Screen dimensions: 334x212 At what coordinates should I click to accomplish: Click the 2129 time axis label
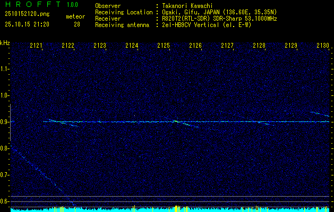click(x=291, y=45)
